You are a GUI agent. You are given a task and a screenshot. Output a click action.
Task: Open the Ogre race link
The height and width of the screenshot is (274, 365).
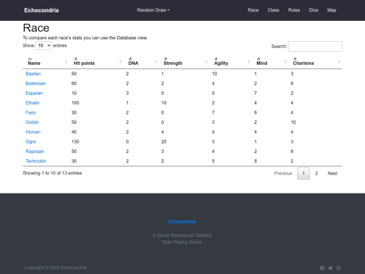(x=30, y=141)
